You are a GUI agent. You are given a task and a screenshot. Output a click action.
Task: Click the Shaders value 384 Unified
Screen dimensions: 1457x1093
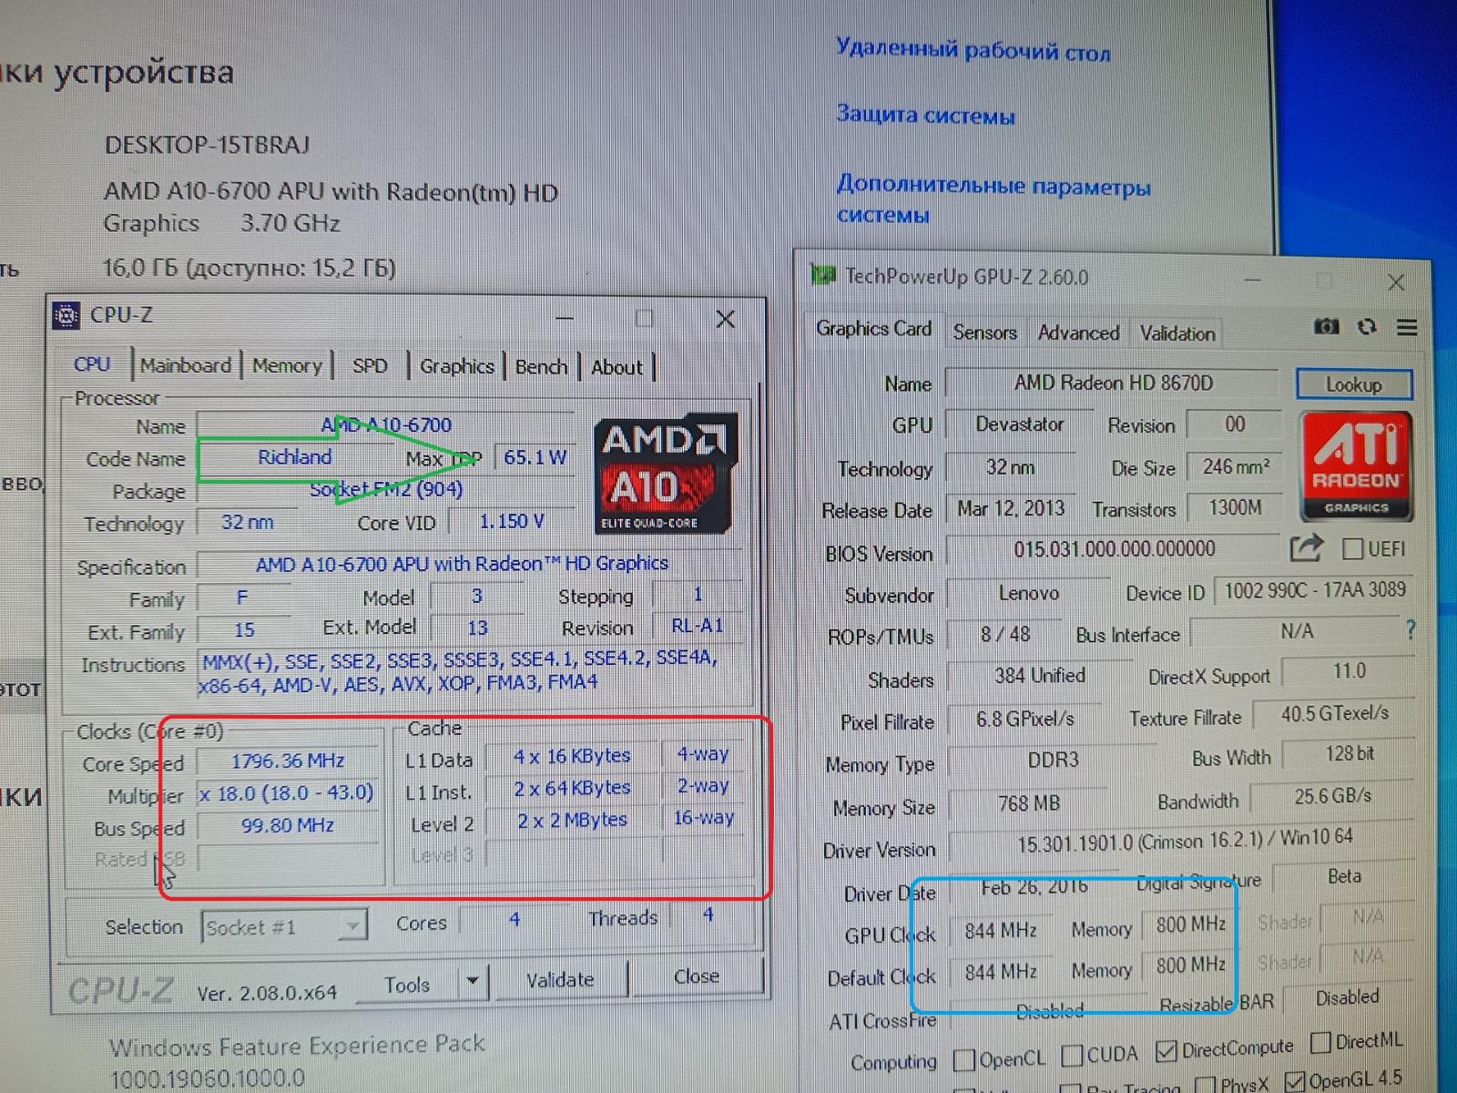[1039, 676]
